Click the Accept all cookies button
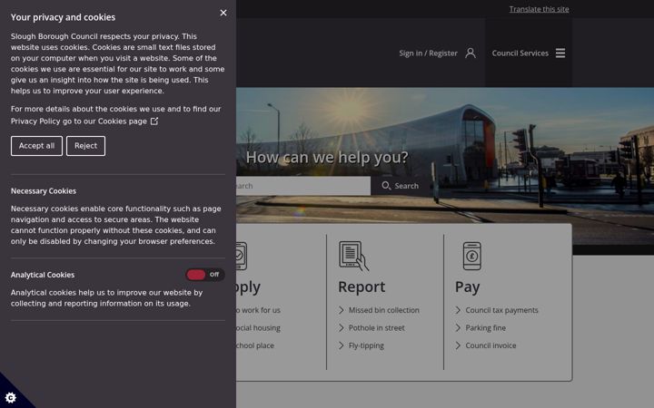654x408 pixels. coord(36,146)
